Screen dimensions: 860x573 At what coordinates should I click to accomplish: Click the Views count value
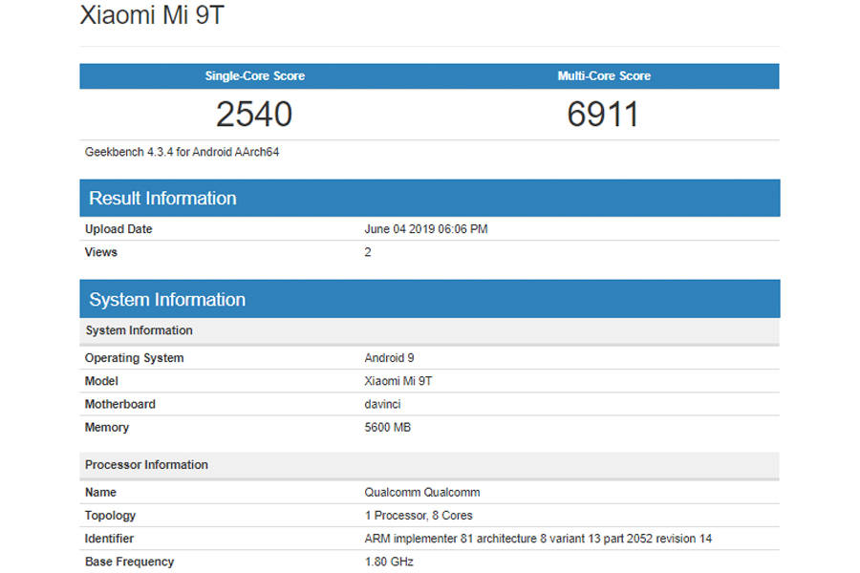[x=368, y=251]
